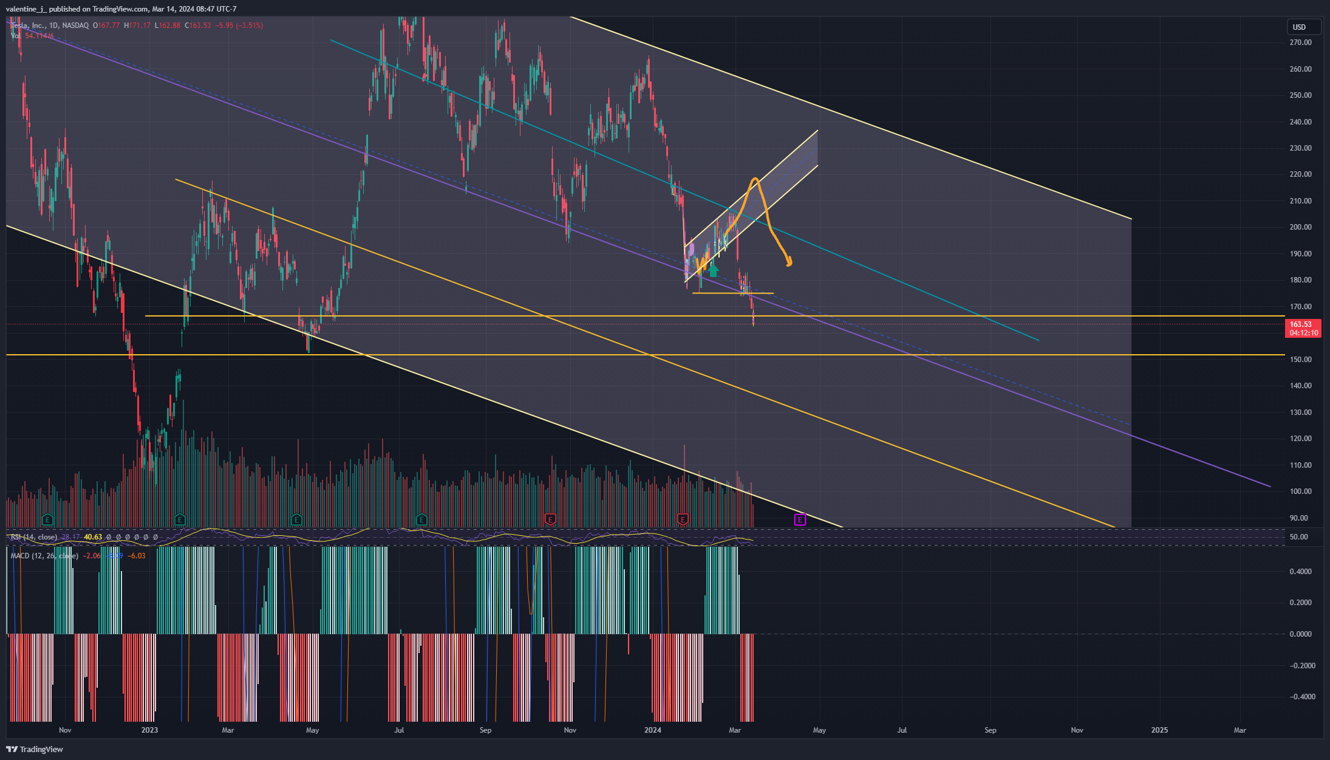Screen dimensions: 1330x760
Task: Click the red 163.53 current price label
Action: coord(1303,328)
